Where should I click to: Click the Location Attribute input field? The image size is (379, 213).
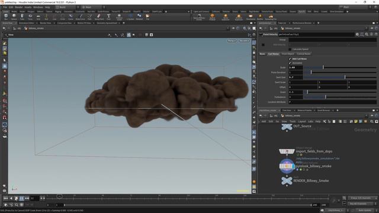[332, 102]
